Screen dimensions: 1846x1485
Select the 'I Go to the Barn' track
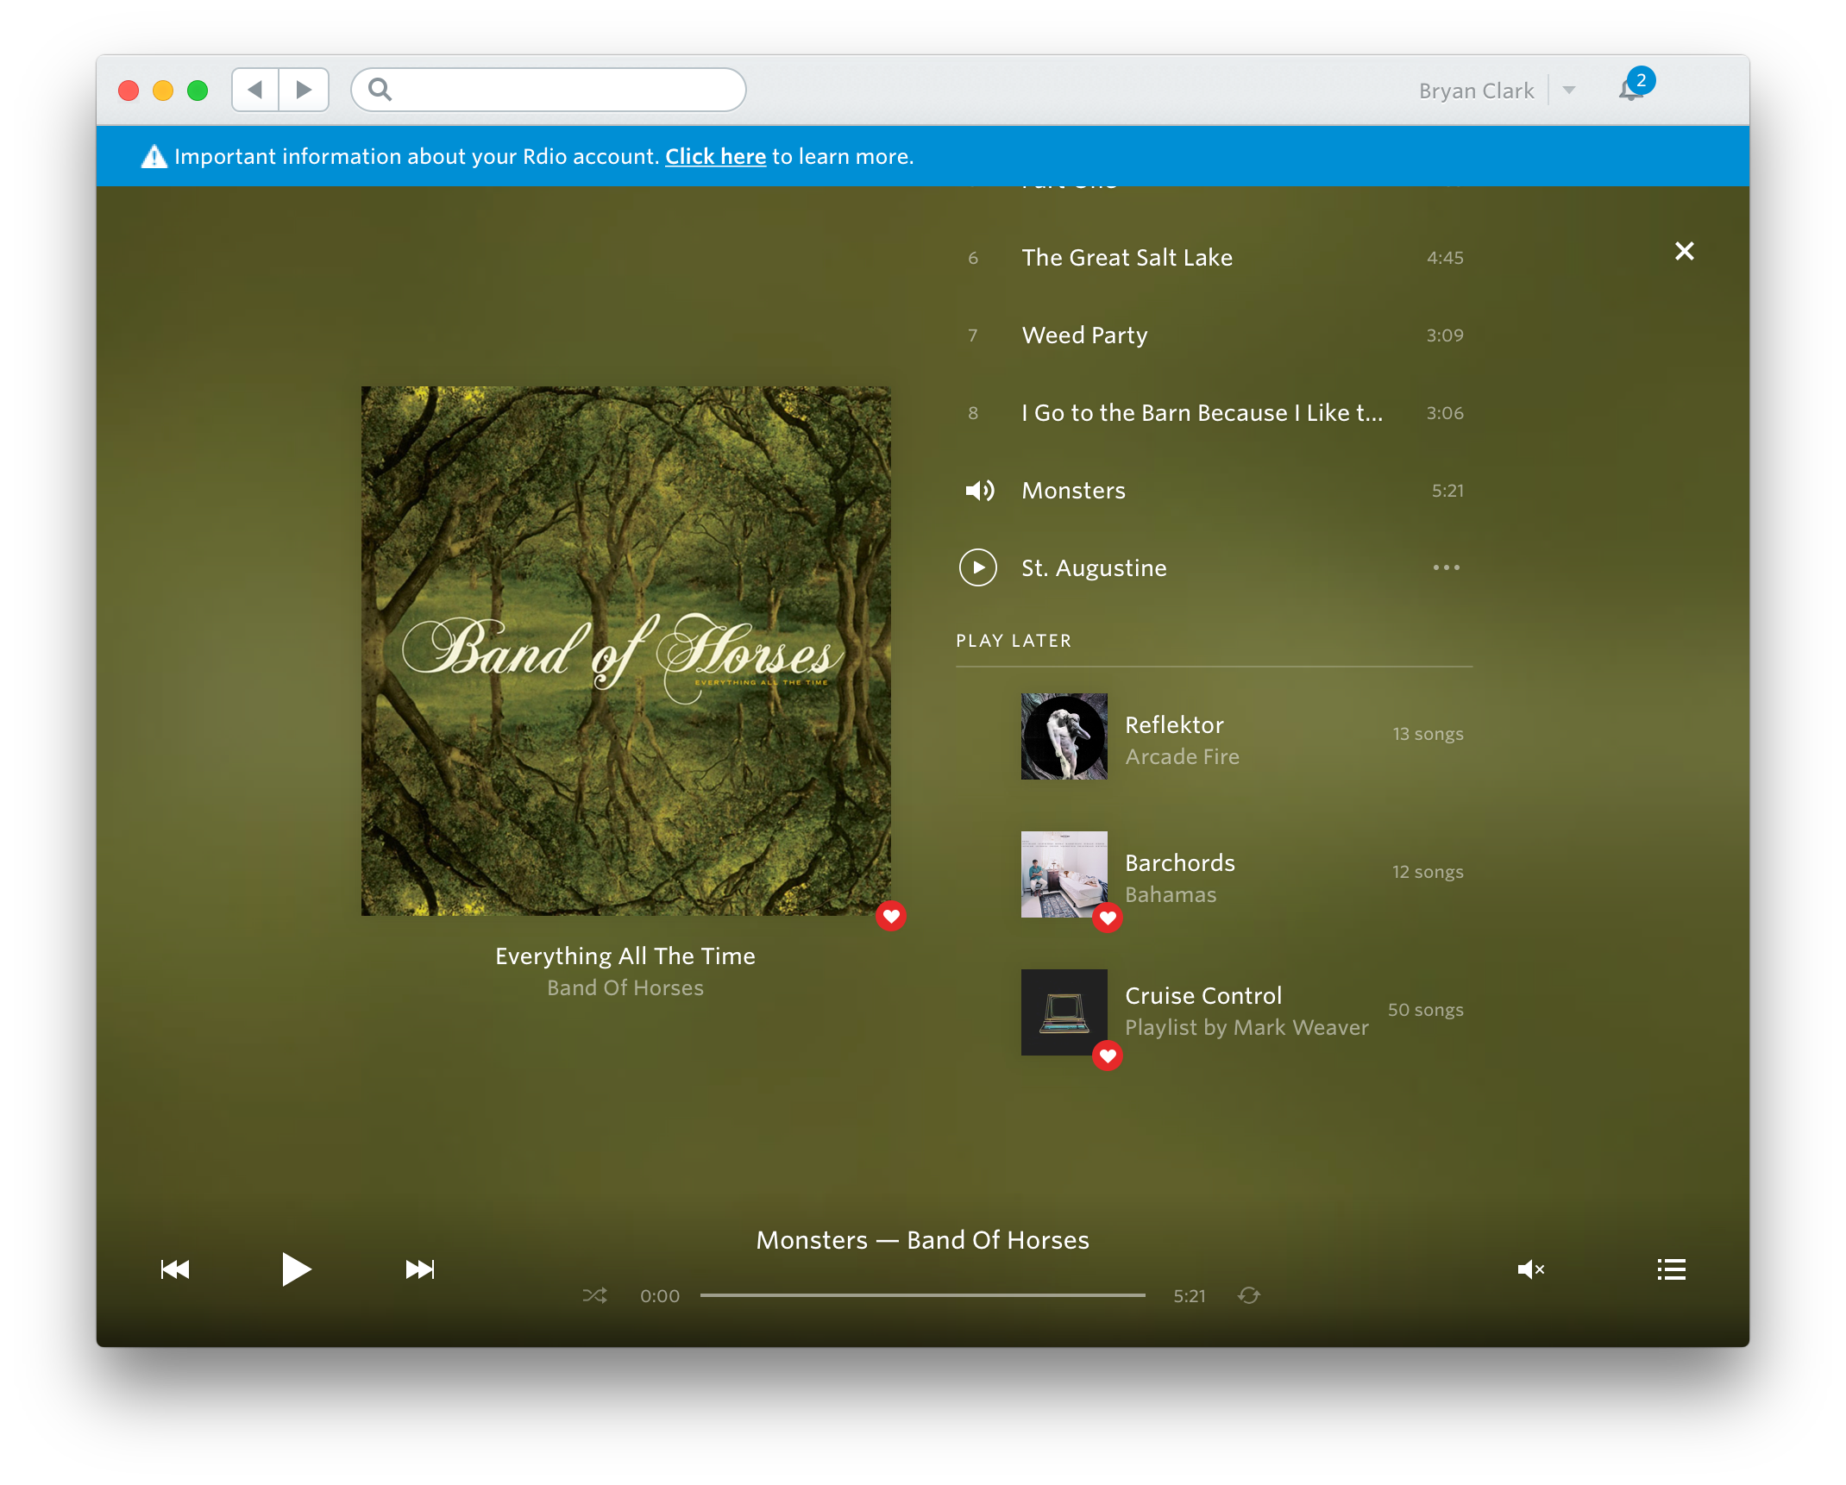click(x=1214, y=413)
